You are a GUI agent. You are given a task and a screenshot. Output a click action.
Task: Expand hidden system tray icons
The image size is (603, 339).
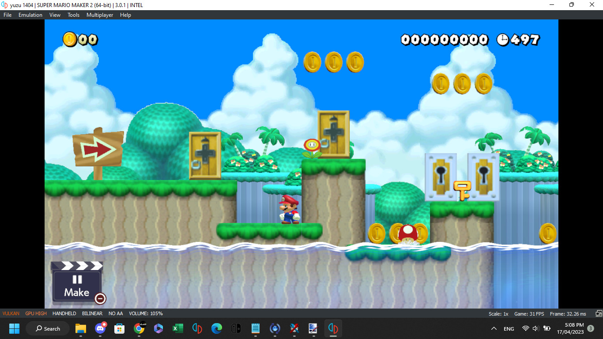pos(494,328)
